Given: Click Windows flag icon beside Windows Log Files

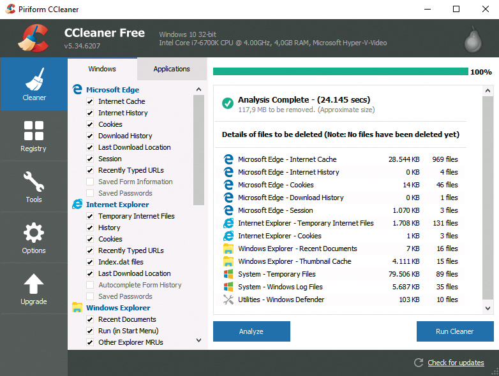Looking at the screenshot, I should pyautogui.click(x=228, y=287).
